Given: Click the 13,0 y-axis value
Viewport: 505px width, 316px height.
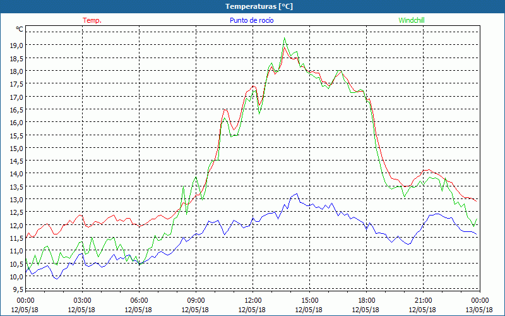Looking at the screenshot, I should click(x=16, y=200).
